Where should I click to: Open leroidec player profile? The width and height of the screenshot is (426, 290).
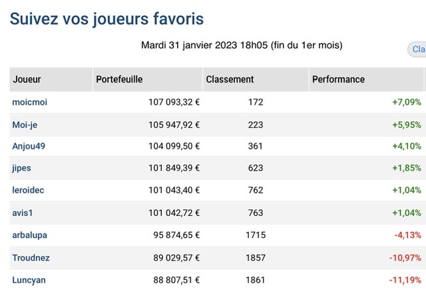[x=28, y=190]
